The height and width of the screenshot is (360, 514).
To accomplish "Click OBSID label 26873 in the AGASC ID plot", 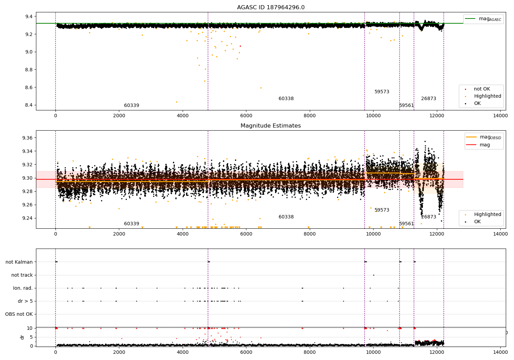I will (429, 99).
